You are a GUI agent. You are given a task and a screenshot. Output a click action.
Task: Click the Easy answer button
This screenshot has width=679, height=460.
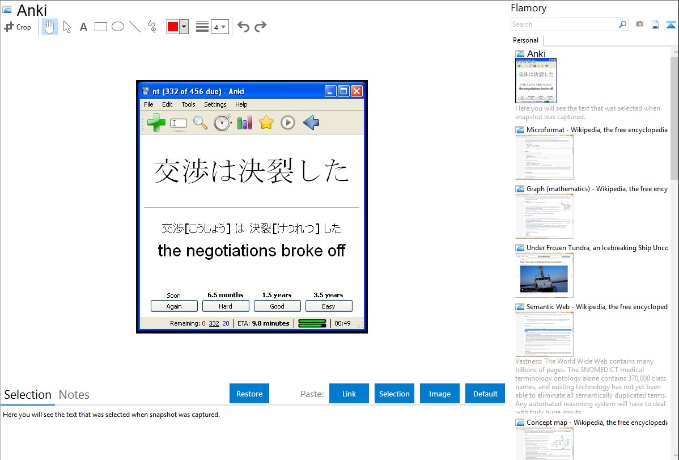click(x=329, y=306)
